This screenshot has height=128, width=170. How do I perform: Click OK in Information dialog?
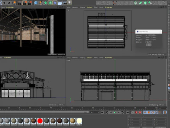148,45
